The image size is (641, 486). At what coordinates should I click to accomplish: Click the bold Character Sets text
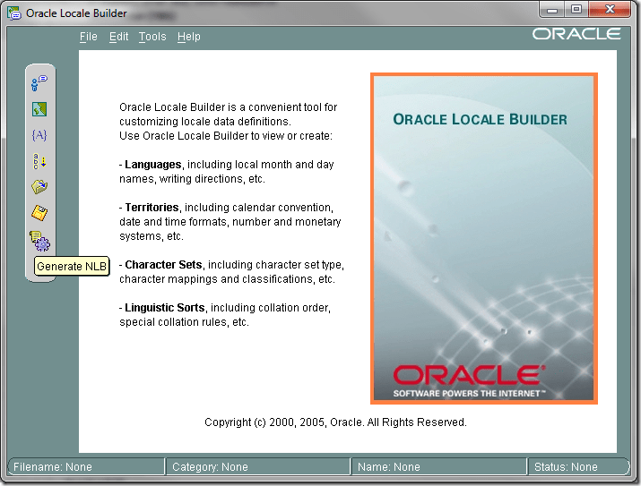[x=163, y=265]
